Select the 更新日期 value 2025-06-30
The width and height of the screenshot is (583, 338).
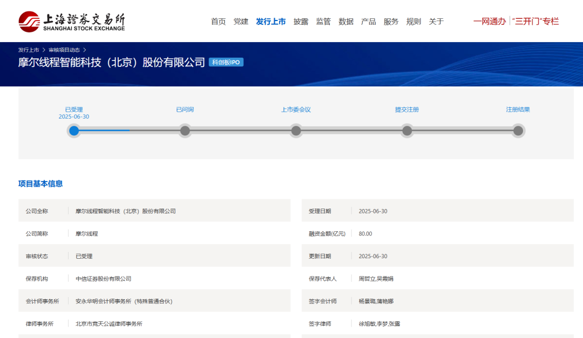(x=373, y=256)
